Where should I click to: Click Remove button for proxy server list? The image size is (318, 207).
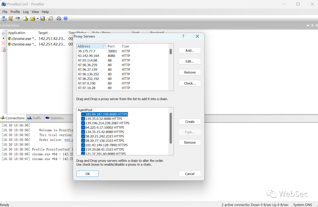tap(190, 72)
